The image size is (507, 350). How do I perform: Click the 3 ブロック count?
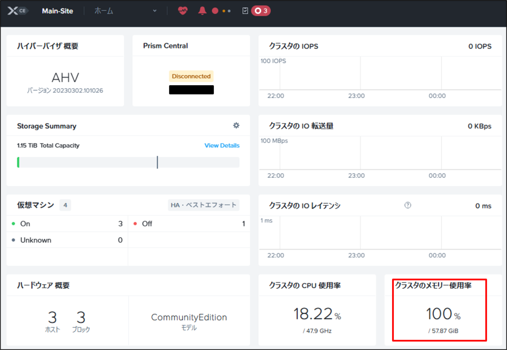pyautogui.click(x=81, y=322)
